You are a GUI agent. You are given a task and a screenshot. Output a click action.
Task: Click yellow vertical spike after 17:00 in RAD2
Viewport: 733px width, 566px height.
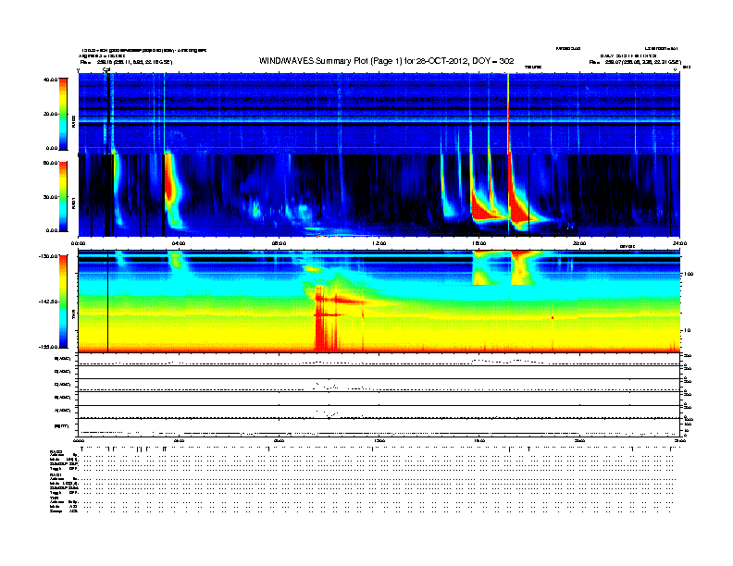pos(508,112)
